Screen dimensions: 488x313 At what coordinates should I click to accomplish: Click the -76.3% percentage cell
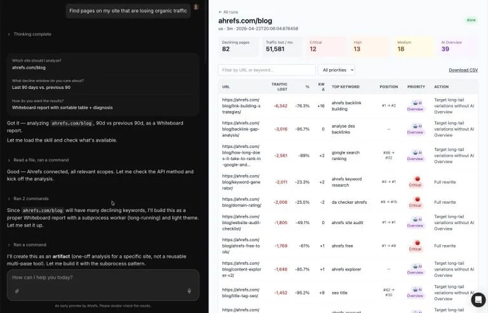click(302, 106)
